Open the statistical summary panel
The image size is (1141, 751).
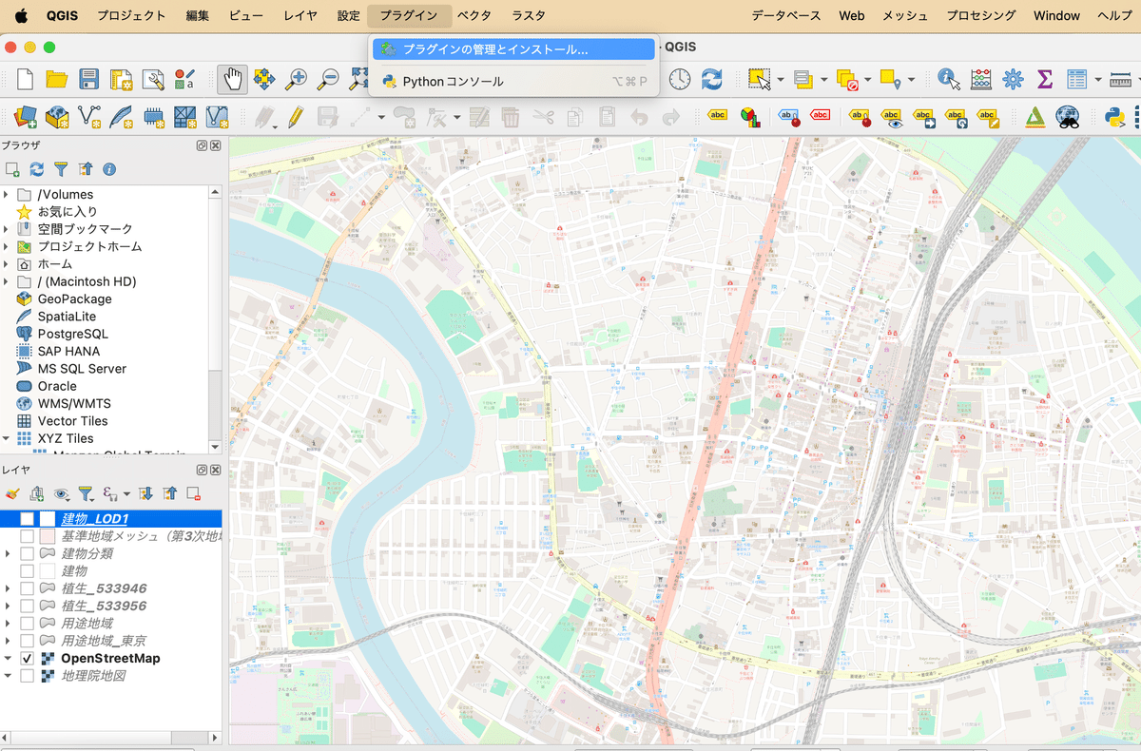point(1043,80)
